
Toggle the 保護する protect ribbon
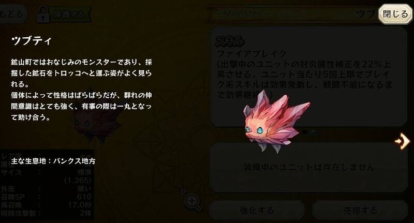pos(71,14)
